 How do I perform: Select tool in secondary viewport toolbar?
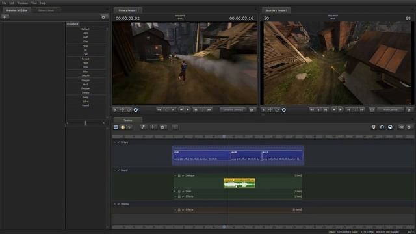263,110
